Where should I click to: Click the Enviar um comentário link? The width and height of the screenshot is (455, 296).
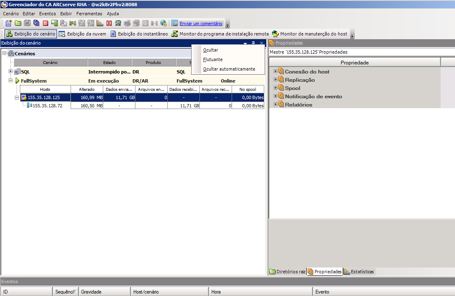(x=201, y=24)
